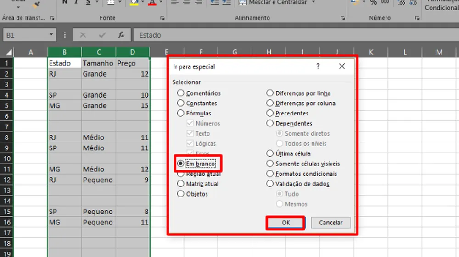Apply yellow fill color to cells
This screenshot has height=257, width=459.
134,3
